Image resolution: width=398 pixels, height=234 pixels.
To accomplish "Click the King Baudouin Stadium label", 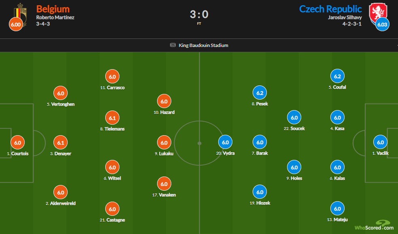I will point(203,45).
